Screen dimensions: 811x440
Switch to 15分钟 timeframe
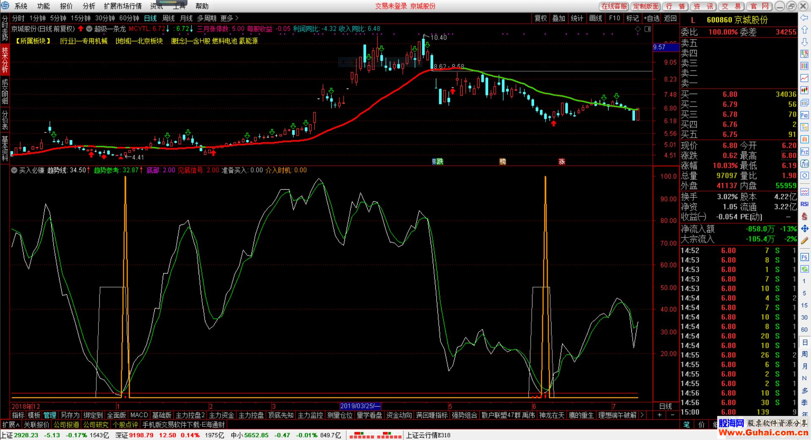(80, 18)
